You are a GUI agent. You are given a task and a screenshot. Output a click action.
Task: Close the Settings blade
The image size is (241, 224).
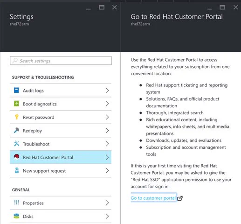tap(115, 7)
